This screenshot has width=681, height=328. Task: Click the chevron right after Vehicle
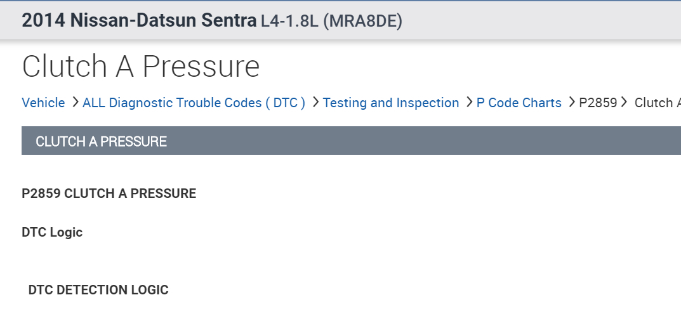(75, 102)
